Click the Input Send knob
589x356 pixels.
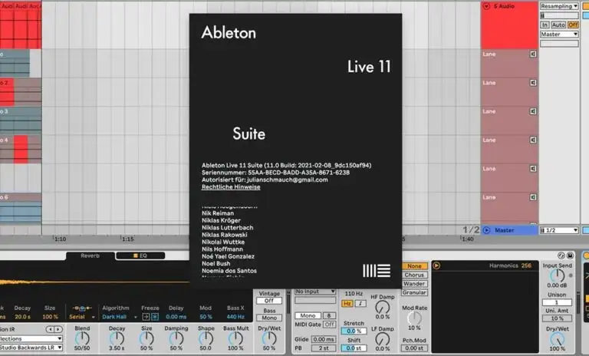557,275
